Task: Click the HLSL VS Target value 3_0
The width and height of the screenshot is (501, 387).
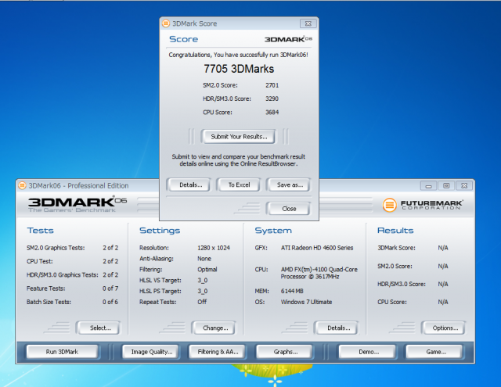Action: pos(202,280)
